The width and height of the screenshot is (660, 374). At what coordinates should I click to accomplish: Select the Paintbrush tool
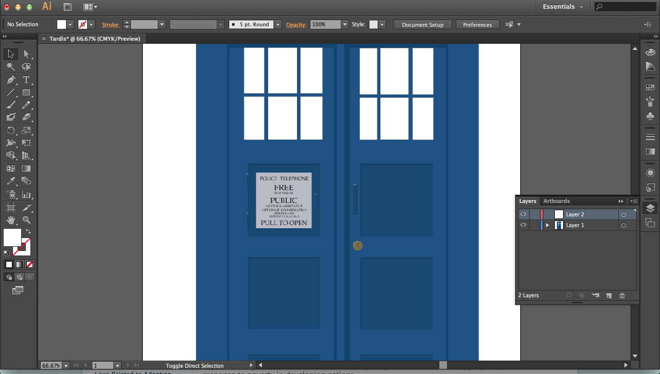click(11, 105)
